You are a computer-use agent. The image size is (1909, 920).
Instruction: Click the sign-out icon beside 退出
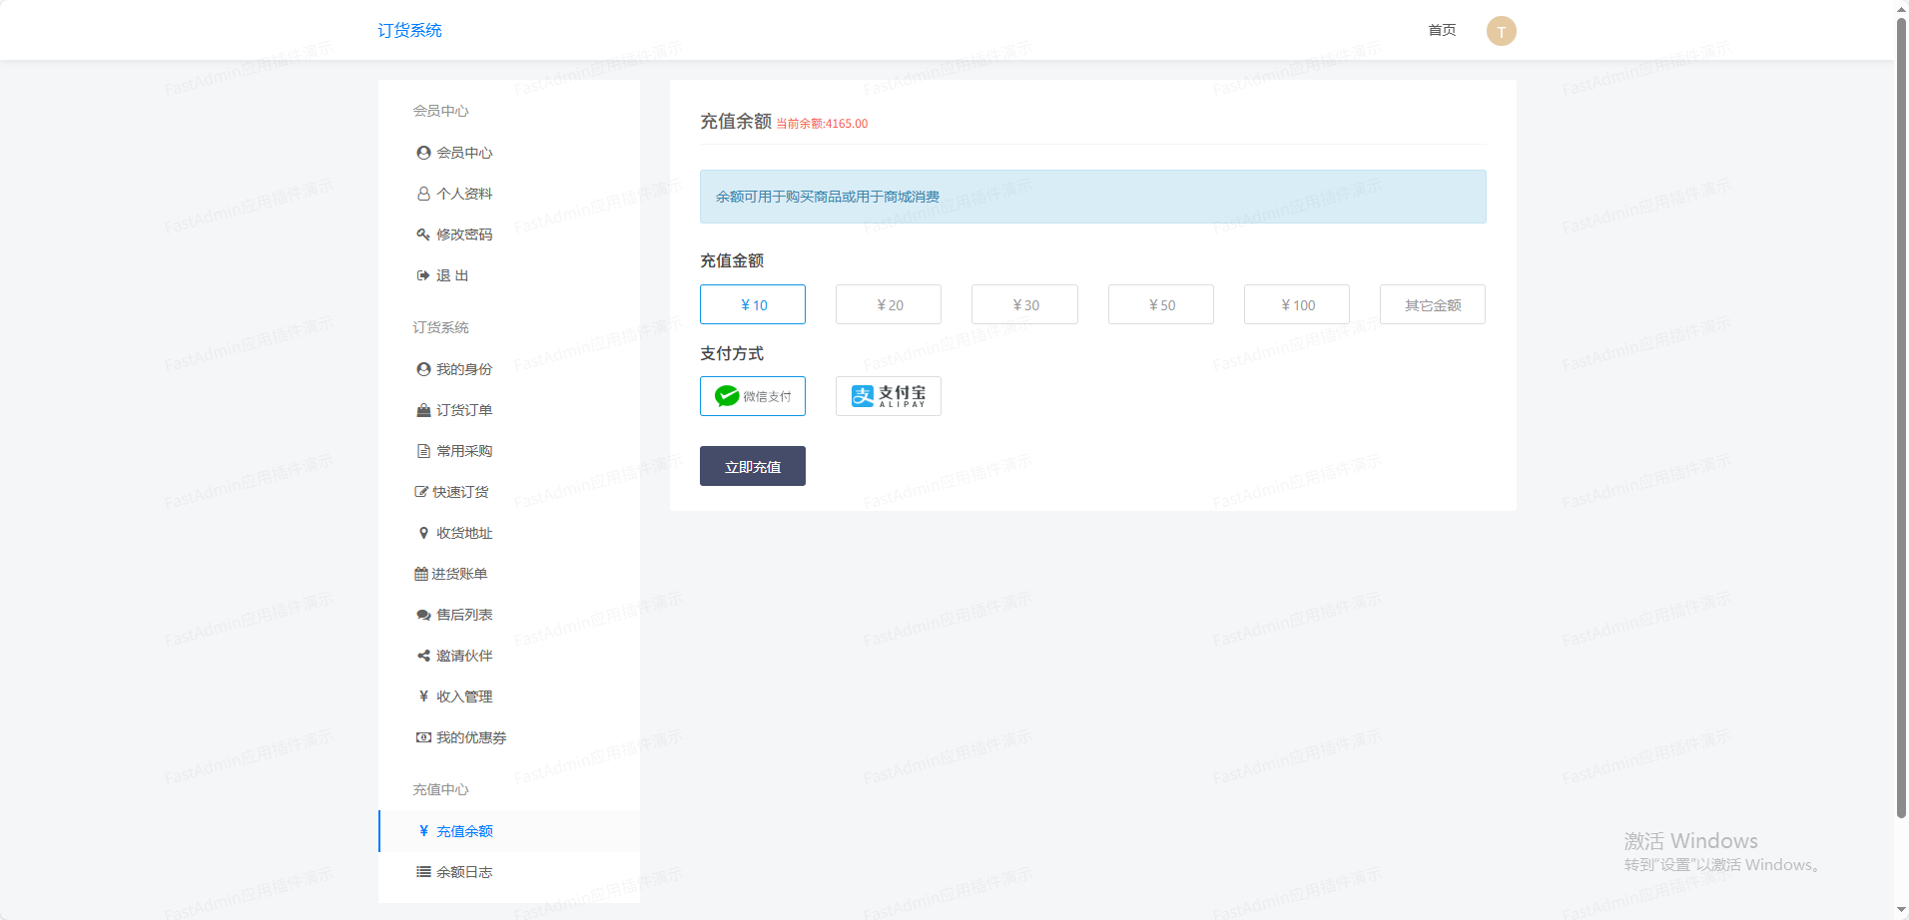click(423, 275)
